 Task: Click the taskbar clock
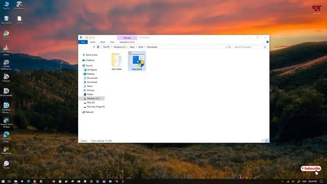coord(313,181)
